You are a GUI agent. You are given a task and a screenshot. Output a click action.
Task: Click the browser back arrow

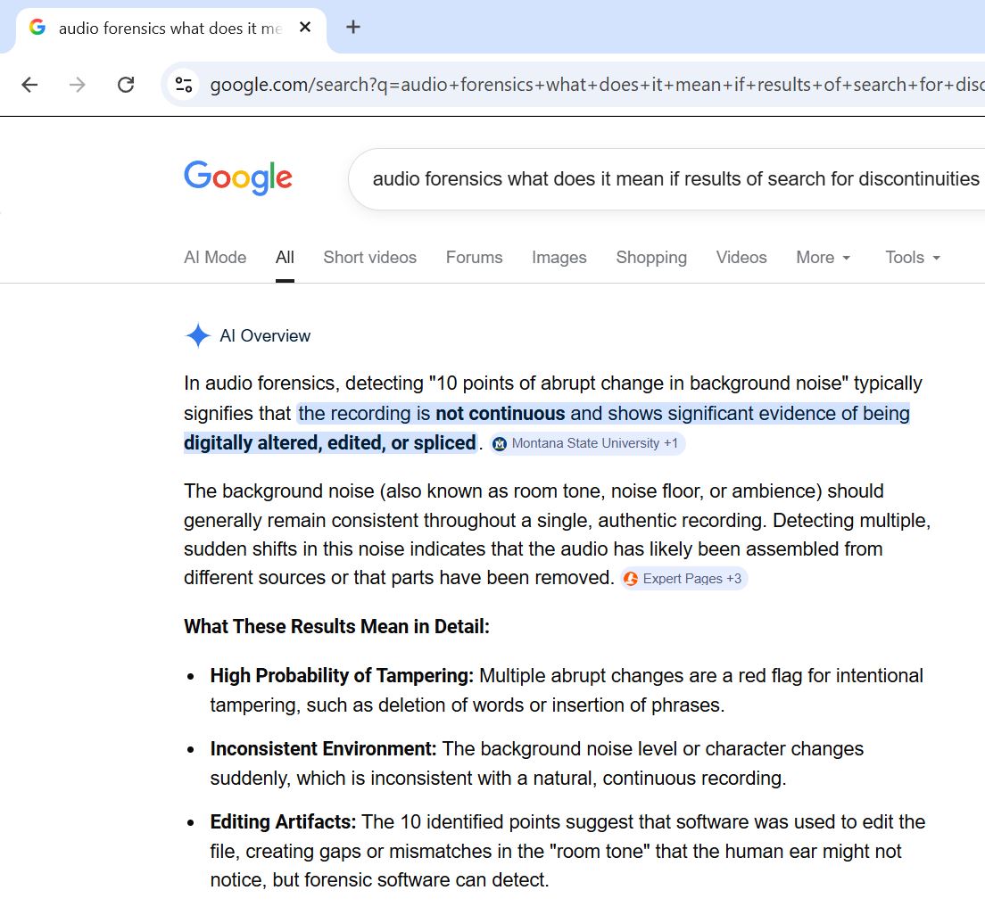pyautogui.click(x=29, y=85)
